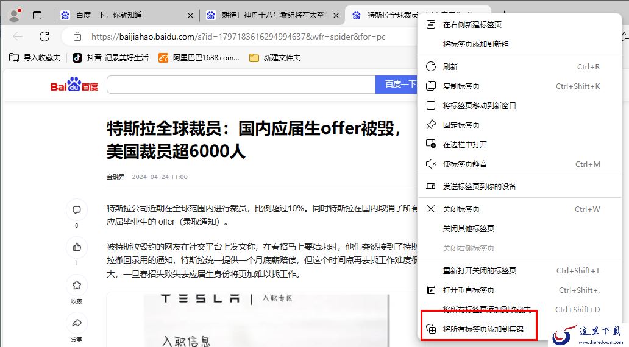Select 刷新 in the context menu

point(519,66)
